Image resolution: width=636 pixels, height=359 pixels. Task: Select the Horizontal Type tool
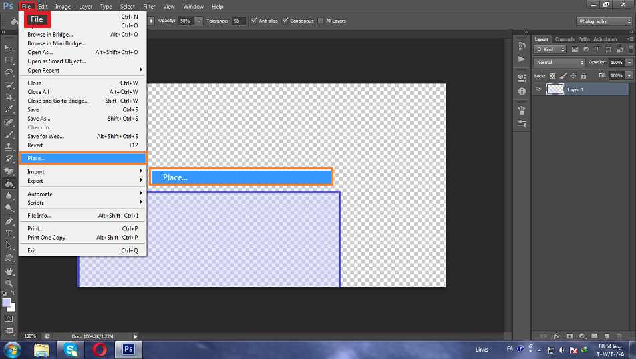[x=9, y=234]
